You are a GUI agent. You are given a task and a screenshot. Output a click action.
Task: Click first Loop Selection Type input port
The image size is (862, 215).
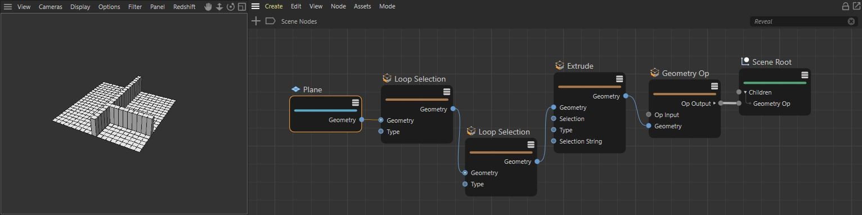pyautogui.click(x=381, y=131)
